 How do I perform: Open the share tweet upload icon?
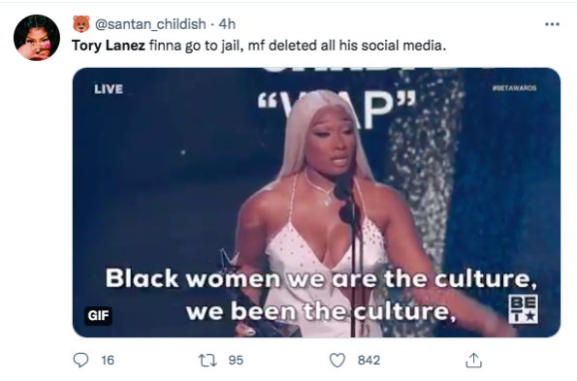(473, 360)
